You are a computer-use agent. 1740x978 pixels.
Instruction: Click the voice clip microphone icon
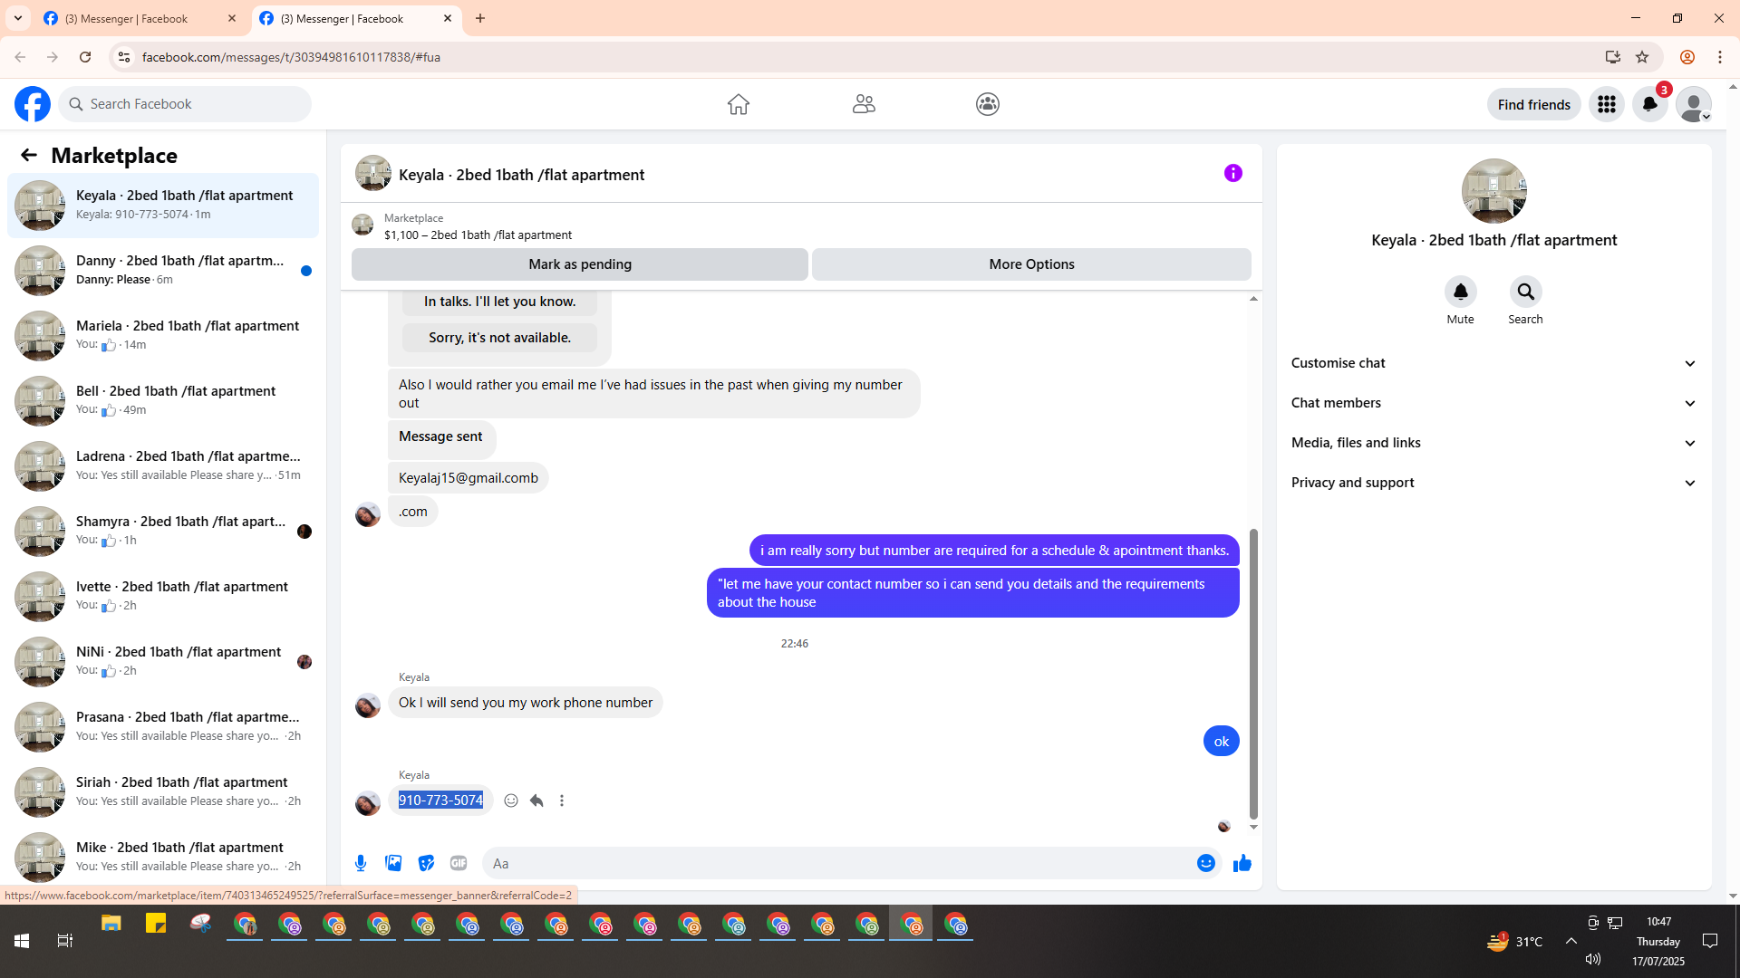[361, 863]
